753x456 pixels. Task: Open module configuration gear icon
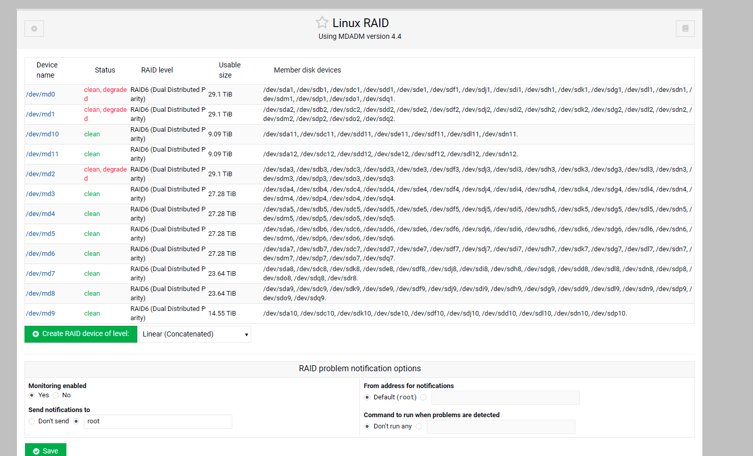[x=34, y=29]
